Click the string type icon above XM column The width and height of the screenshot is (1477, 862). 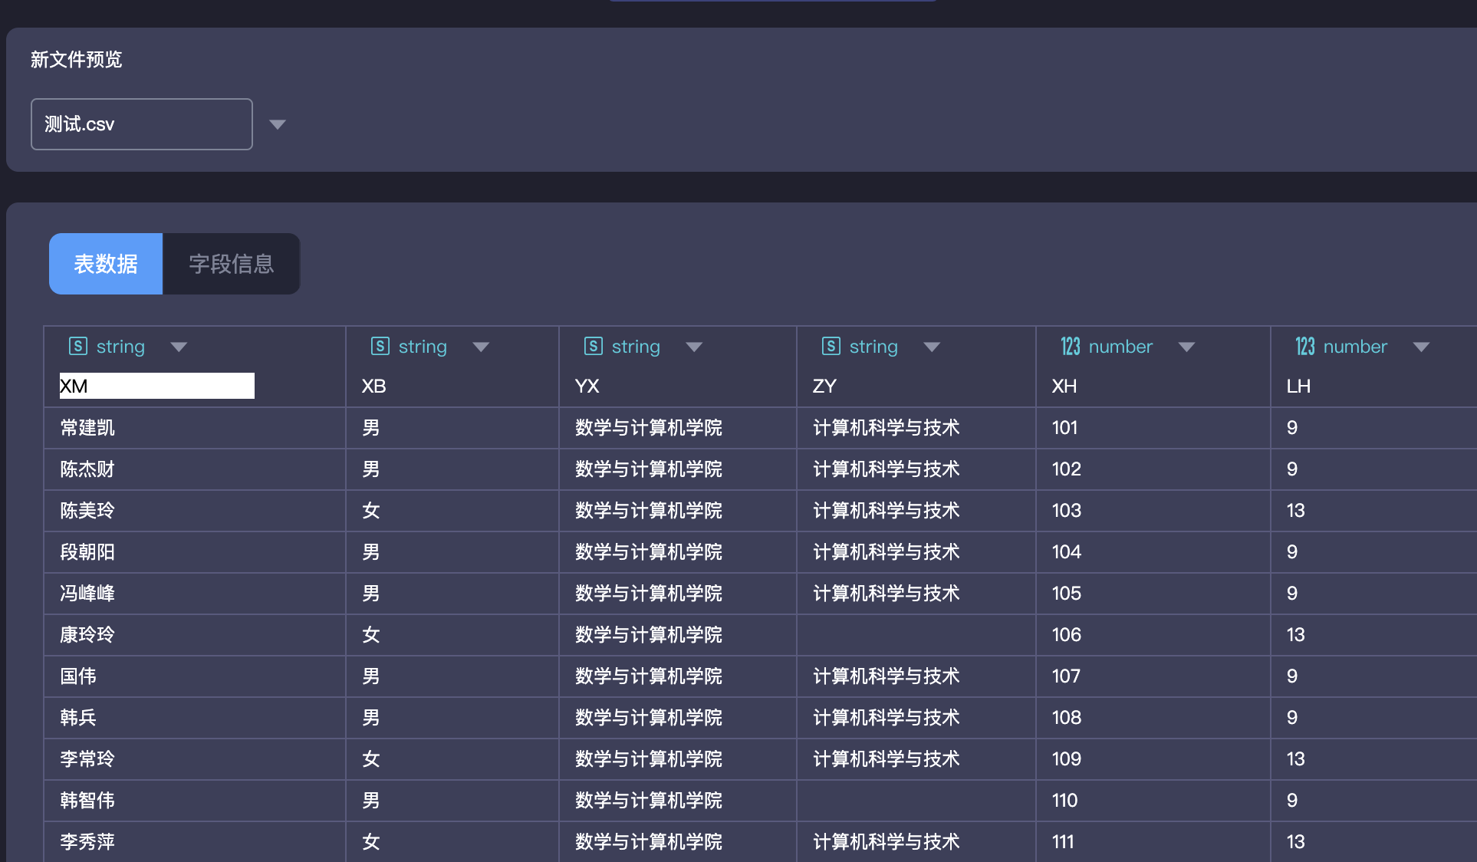click(78, 347)
